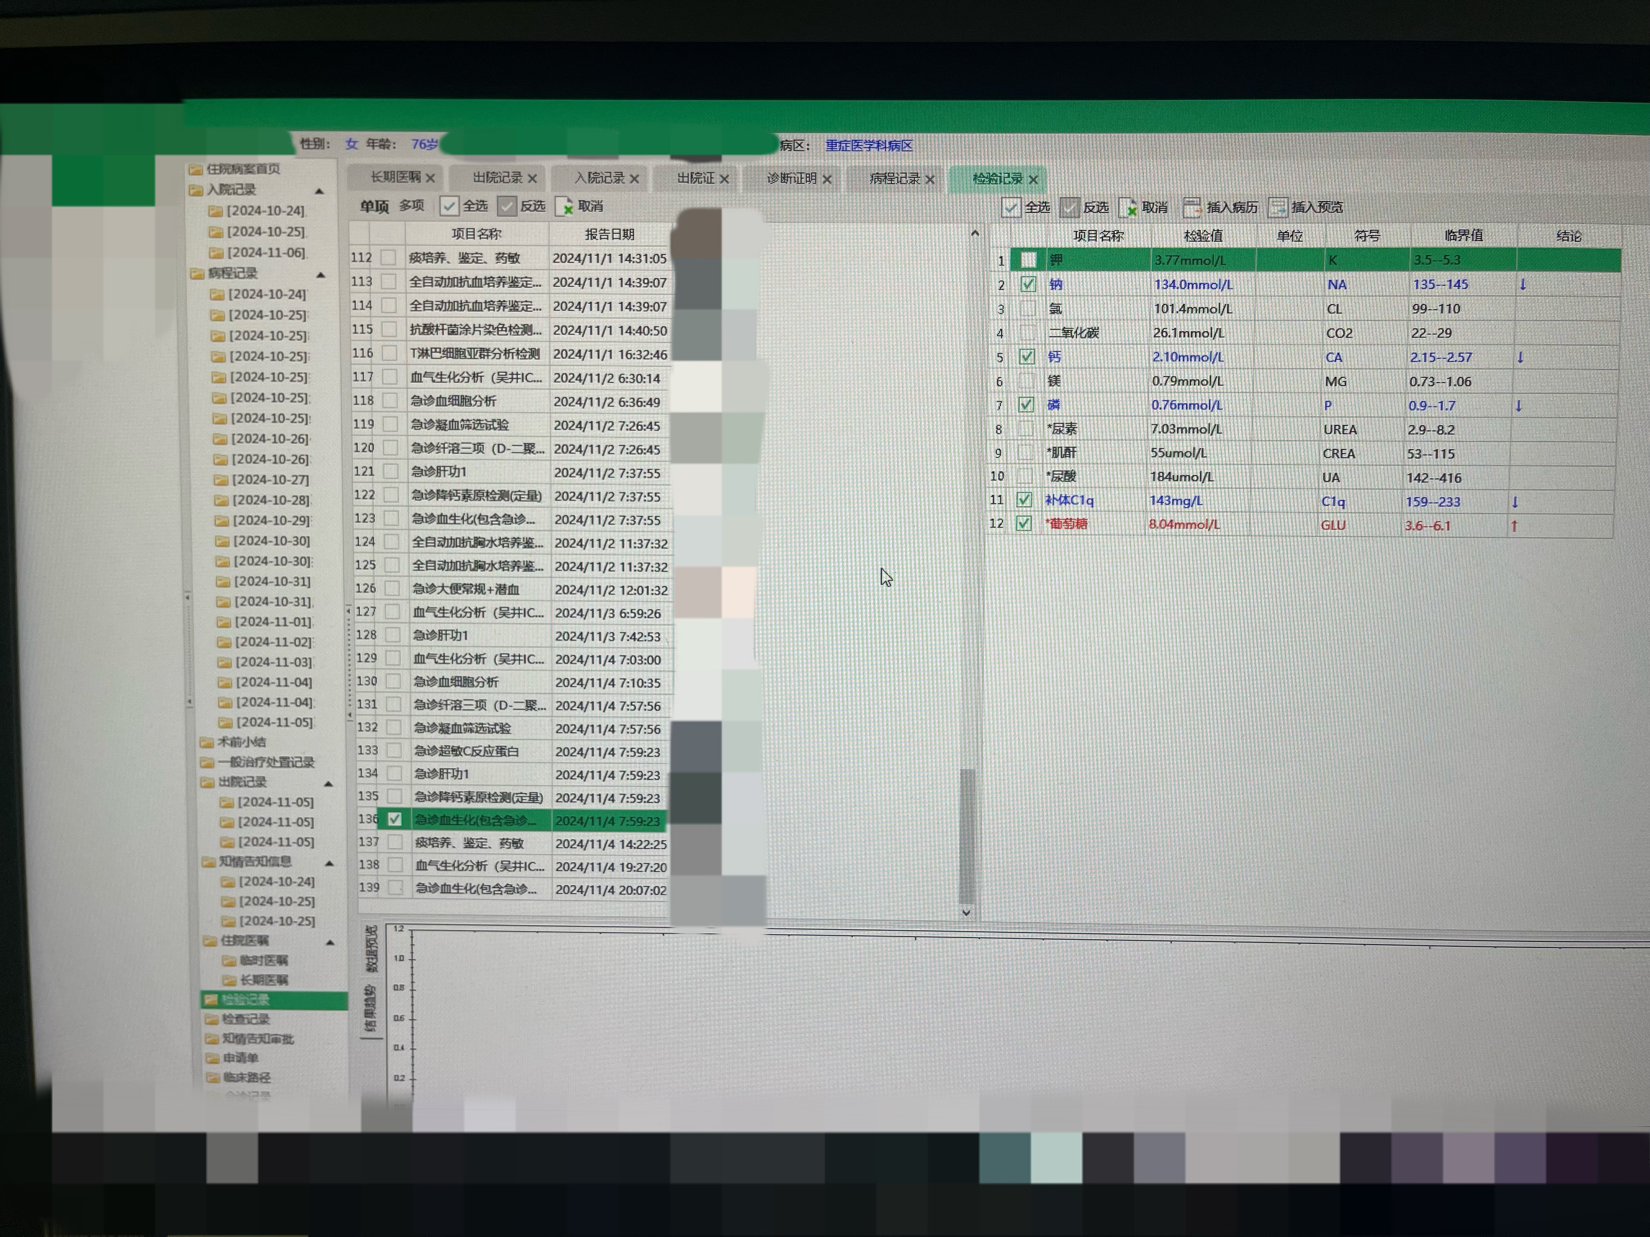The height and width of the screenshot is (1237, 1650).
Task: Switch to the 长期医嘱 tab
Action: [395, 178]
